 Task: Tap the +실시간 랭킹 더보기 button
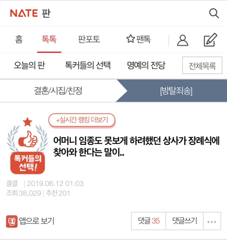(82, 120)
